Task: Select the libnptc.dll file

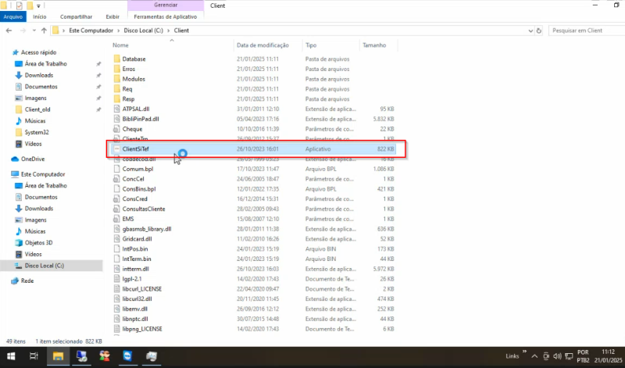Action: tap(135, 319)
